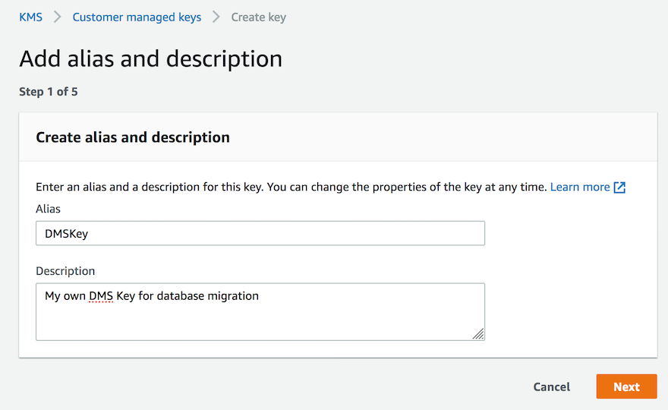
Task: Click the Step 1 of 5 indicator
Action: click(49, 92)
